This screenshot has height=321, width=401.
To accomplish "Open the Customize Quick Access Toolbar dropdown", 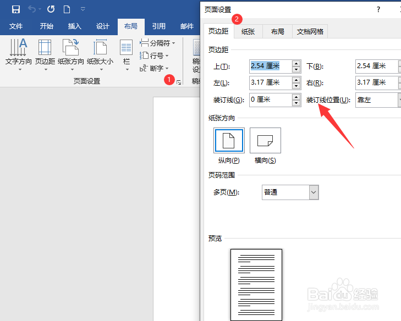I will pos(83,9).
